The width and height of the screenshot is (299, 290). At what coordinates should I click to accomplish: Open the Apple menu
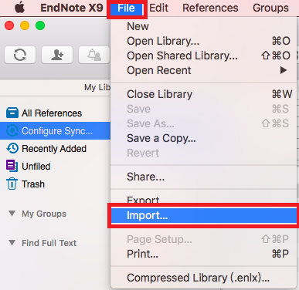coord(19,8)
